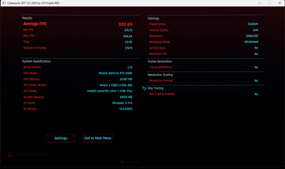Close the Cyberpunk 2077 window

(x=280, y=3)
